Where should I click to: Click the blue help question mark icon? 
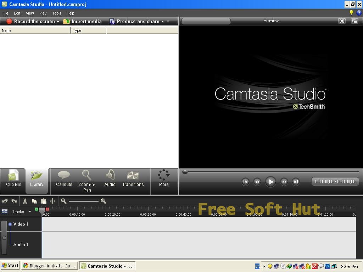[x=359, y=13]
